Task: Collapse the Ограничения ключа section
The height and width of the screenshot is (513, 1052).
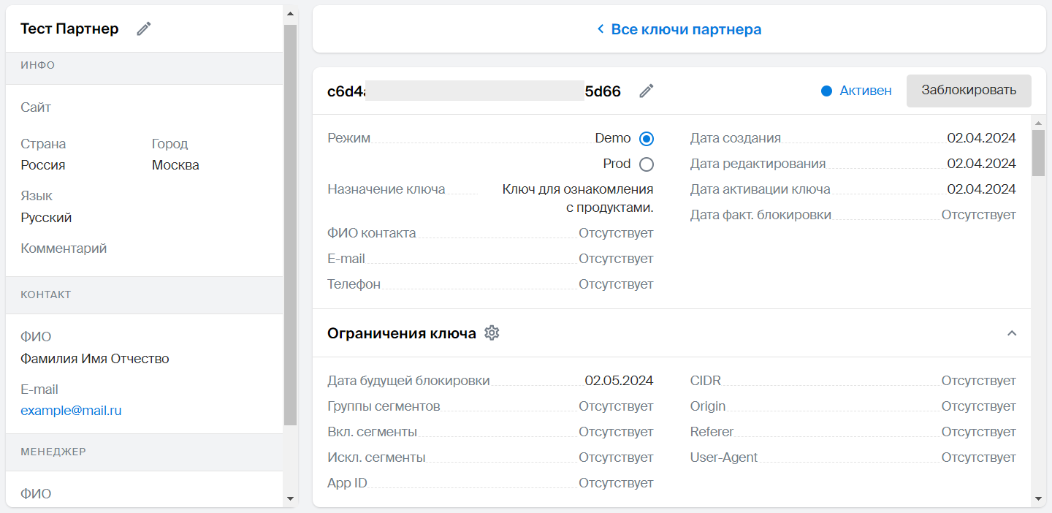Action: click(1012, 332)
